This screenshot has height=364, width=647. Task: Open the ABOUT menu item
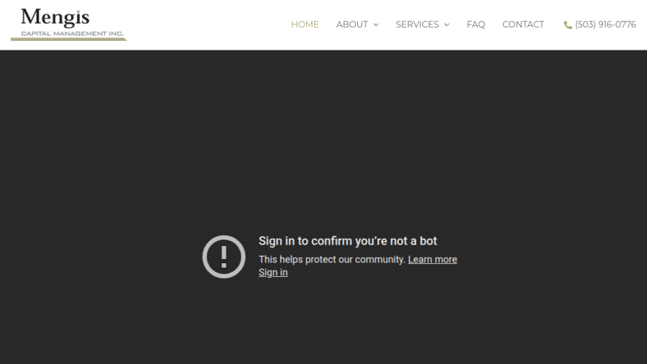(352, 24)
